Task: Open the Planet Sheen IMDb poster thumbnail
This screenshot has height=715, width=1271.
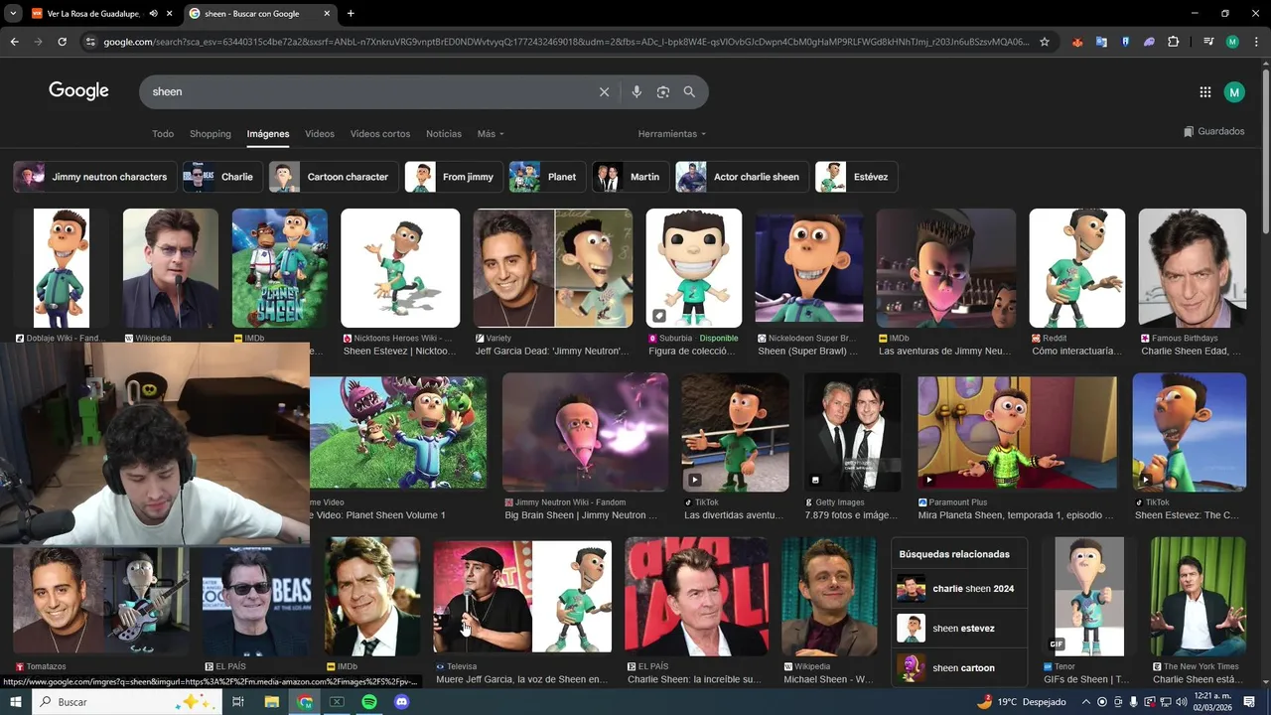Action: coord(280,268)
